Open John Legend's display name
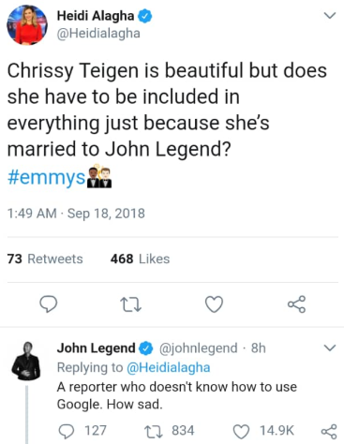344x444 pixels. point(96,348)
